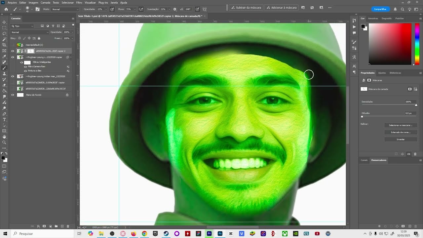Click Intervalo de cores button
The image size is (423, 238).
click(401, 132)
